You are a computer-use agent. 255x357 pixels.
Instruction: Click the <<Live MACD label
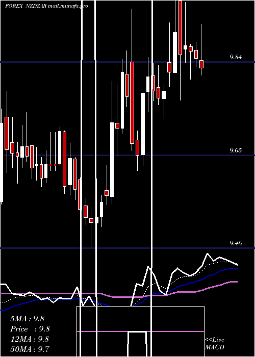pyautogui.click(x=215, y=343)
